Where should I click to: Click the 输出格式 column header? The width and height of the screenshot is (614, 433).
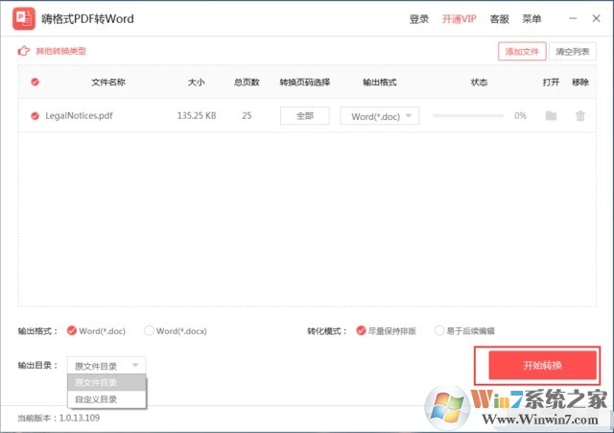coord(380,82)
